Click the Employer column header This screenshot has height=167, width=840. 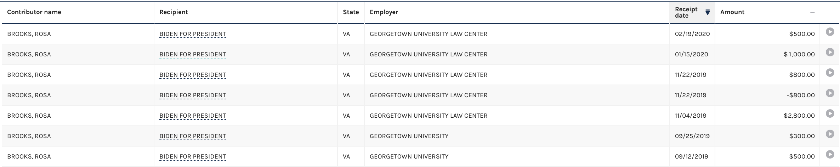click(384, 12)
